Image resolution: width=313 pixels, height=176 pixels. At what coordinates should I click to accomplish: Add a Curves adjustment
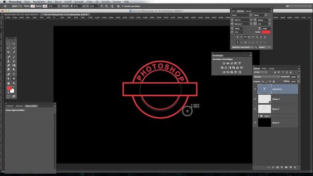232,63
